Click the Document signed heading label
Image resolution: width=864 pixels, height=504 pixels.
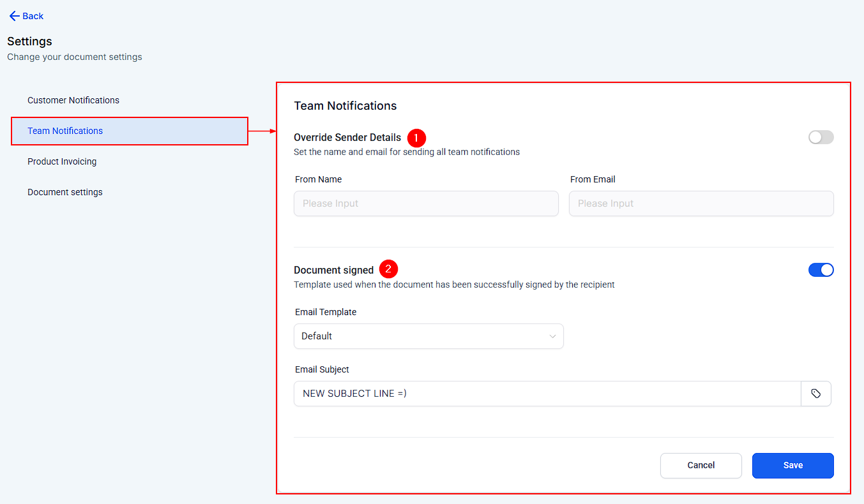pos(333,270)
